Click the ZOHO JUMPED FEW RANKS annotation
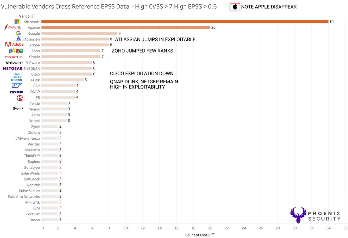The height and width of the screenshot is (238, 348). 142,51
